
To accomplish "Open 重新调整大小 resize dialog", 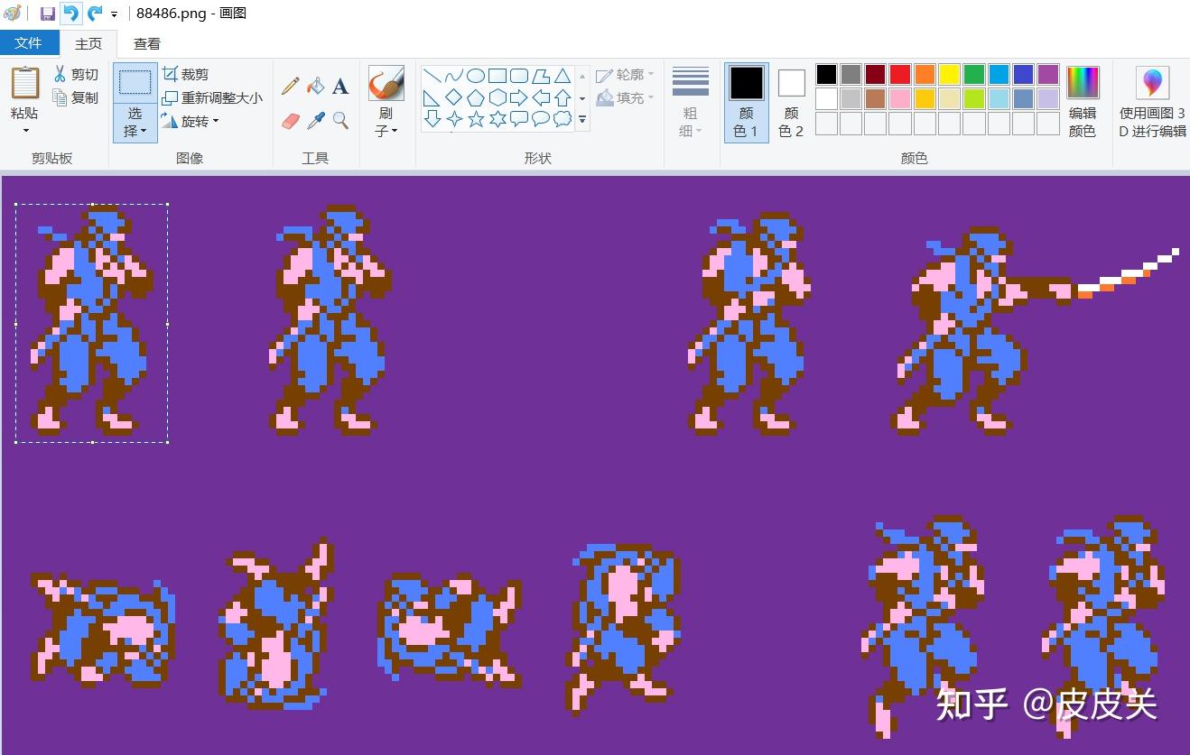I will [x=213, y=97].
